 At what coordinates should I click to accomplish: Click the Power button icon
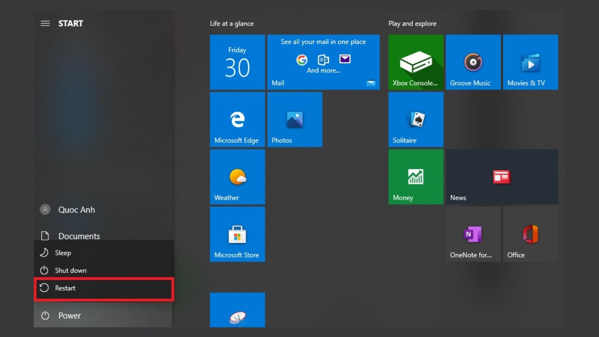(45, 316)
